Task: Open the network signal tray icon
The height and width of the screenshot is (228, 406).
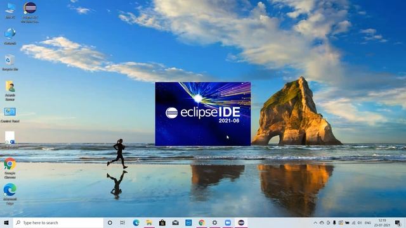Action: pyautogui.click(x=353, y=222)
